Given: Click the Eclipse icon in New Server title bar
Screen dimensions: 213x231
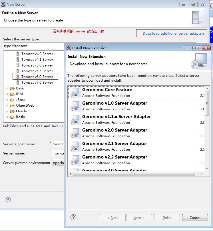Looking at the screenshot, I should [3, 4].
